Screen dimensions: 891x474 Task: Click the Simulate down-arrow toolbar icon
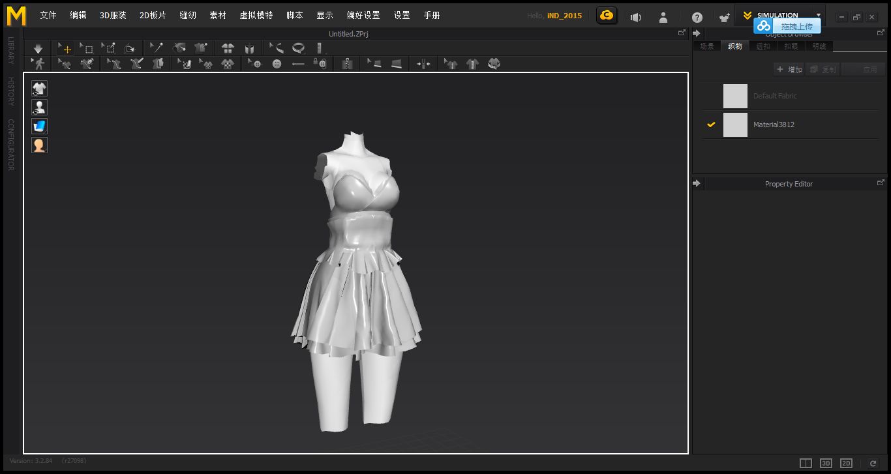click(x=38, y=48)
